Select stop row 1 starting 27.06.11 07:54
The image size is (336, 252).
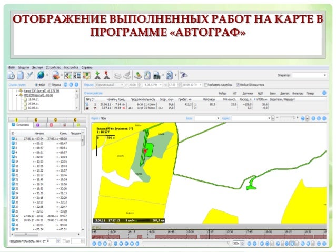coord(46,139)
